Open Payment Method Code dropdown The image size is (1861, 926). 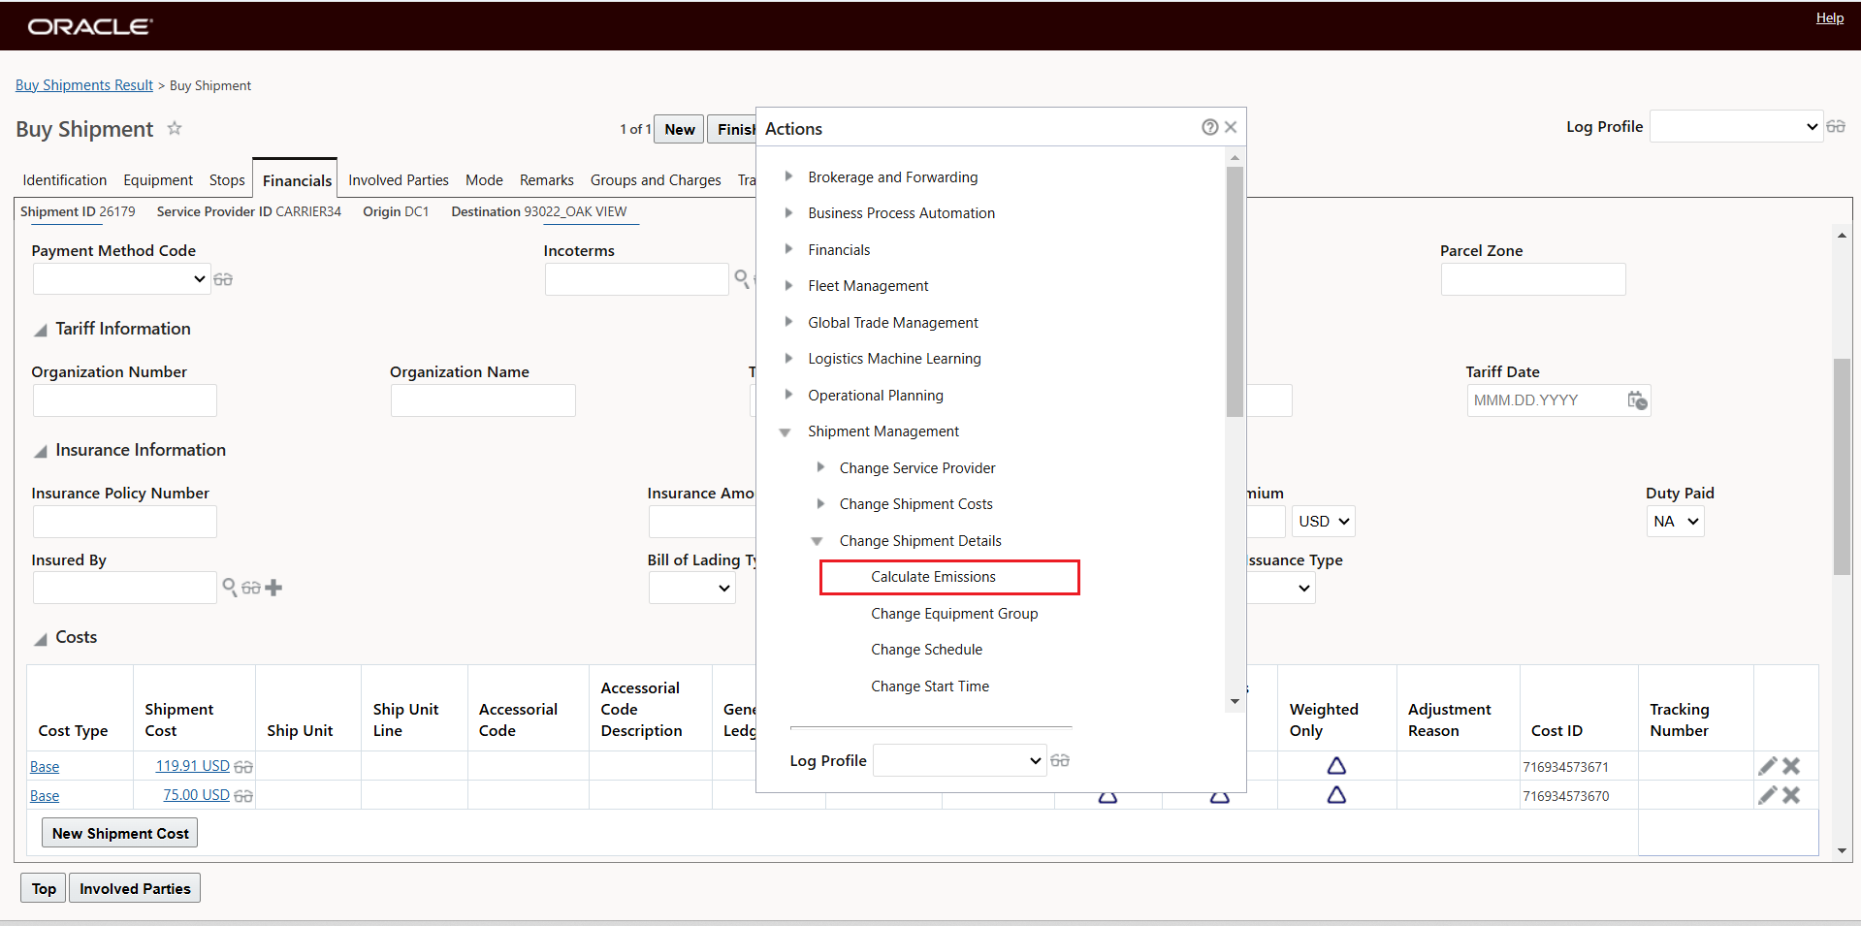pos(122,279)
